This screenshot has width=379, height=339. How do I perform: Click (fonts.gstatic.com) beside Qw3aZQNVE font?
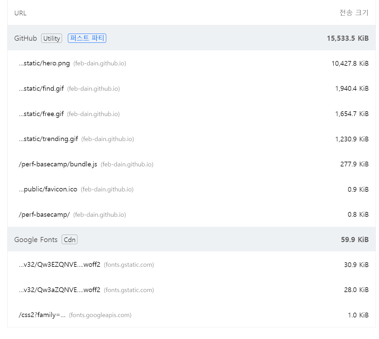tap(129, 290)
